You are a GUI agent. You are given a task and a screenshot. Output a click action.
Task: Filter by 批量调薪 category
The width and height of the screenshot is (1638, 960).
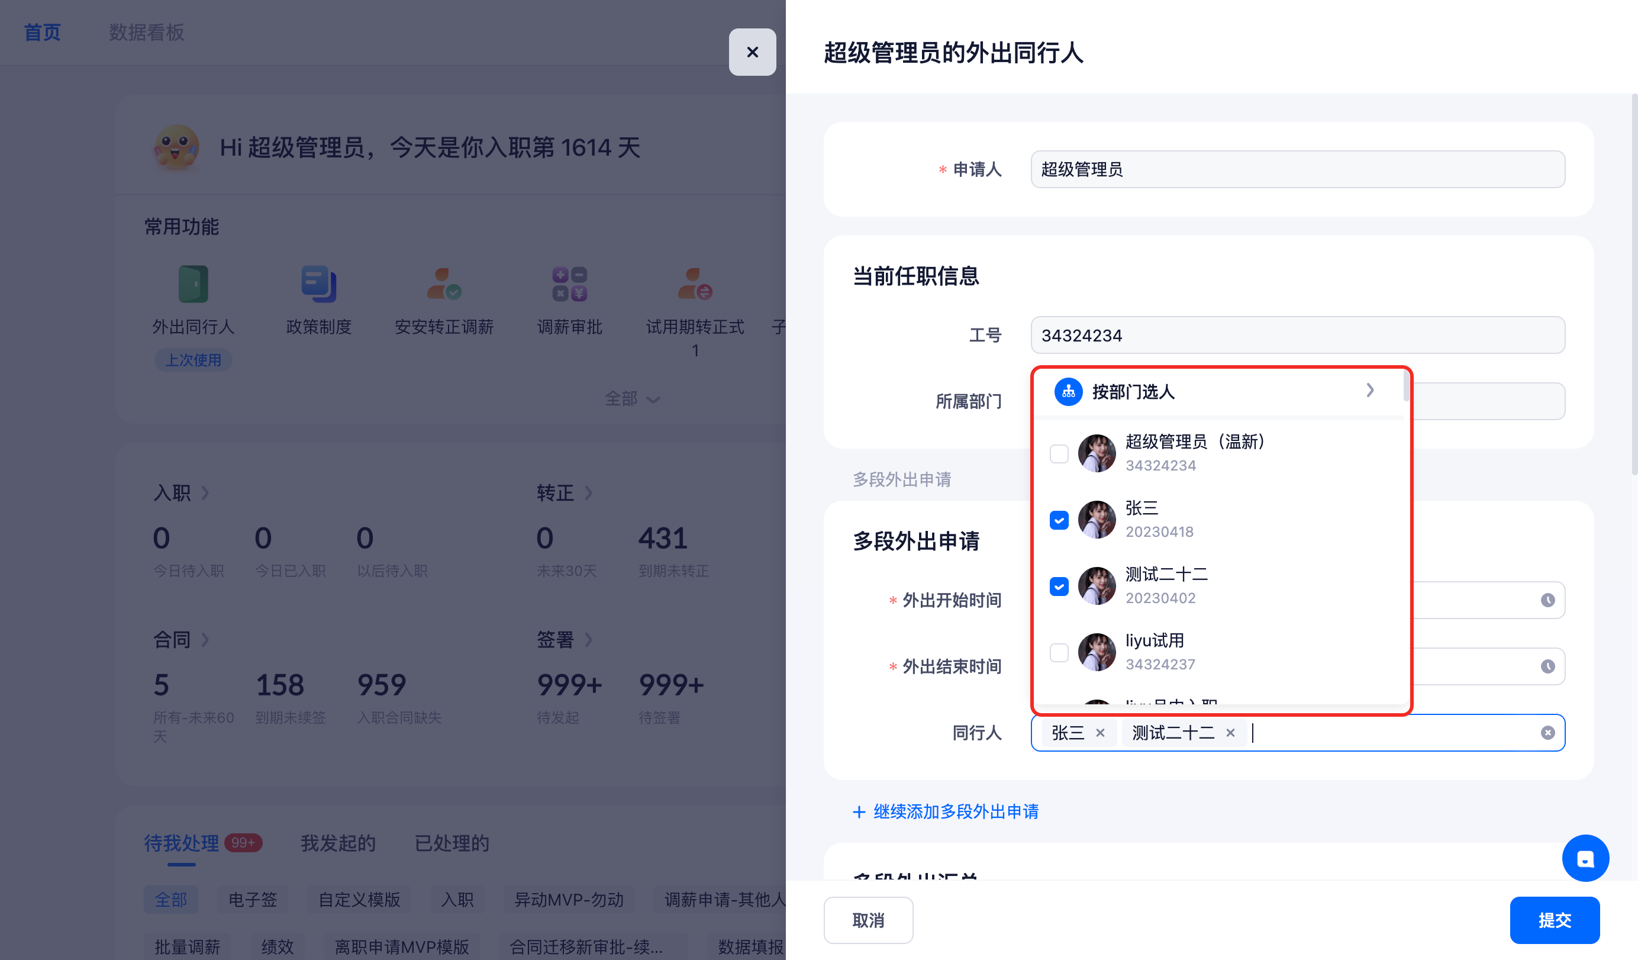pyautogui.click(x=187, y=946)
